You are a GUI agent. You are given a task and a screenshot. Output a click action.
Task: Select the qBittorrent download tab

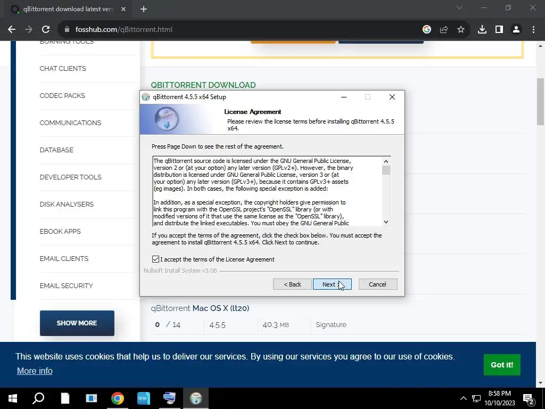[x=68, y=9]
